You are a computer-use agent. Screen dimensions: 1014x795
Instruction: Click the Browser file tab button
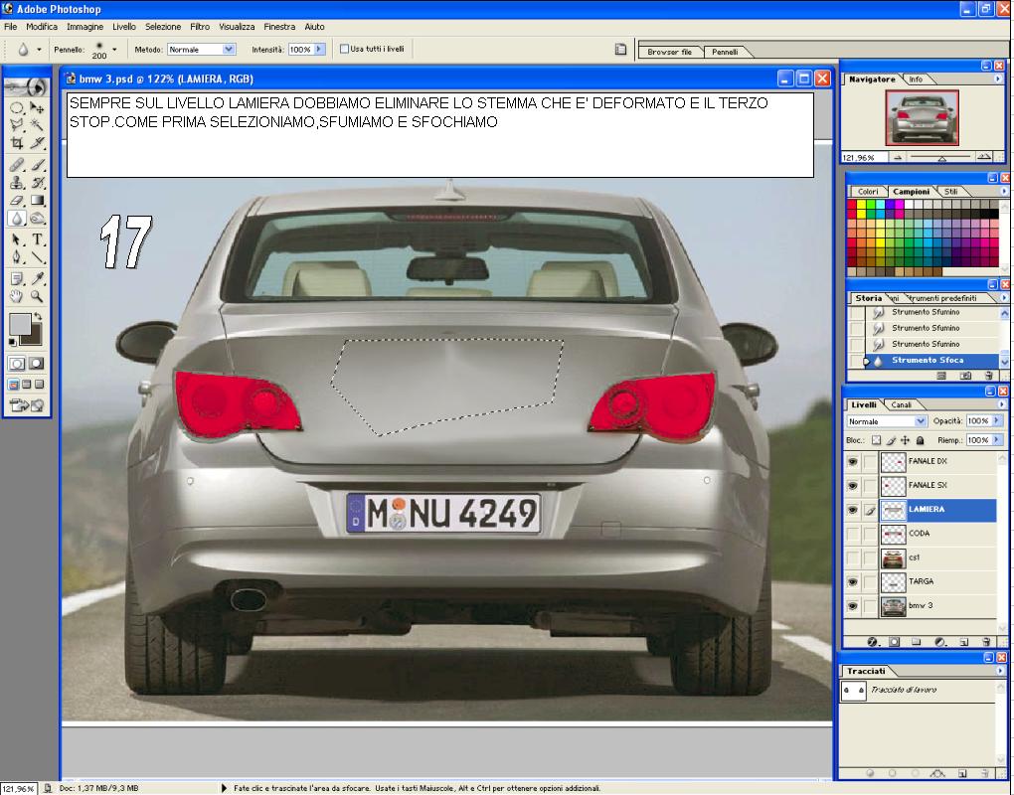[x=669, y=52]
